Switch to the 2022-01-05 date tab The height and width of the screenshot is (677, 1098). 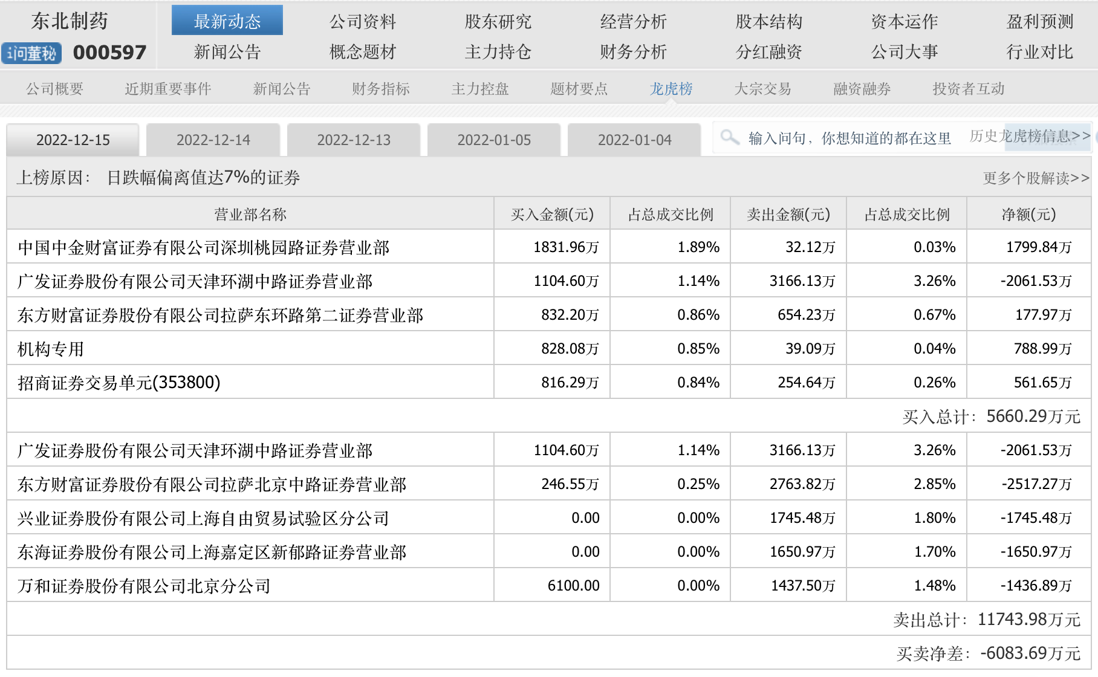tap(494, 140)
